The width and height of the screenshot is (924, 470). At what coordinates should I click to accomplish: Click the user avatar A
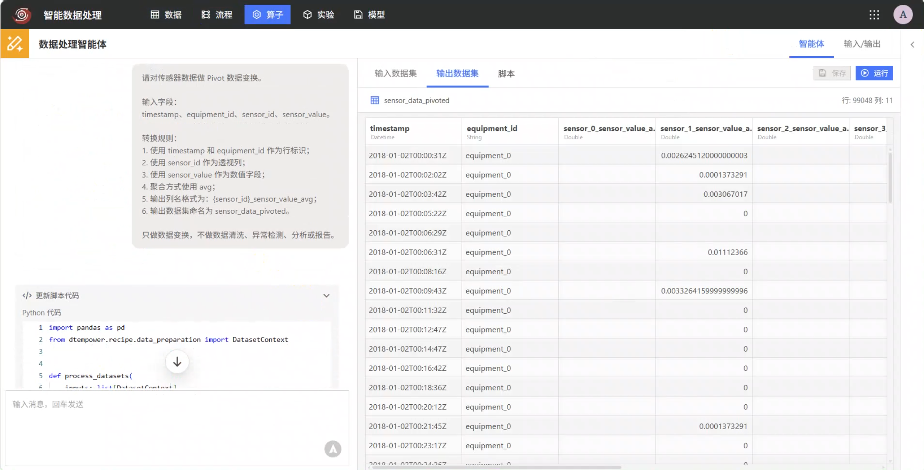(x=903, y=15)
